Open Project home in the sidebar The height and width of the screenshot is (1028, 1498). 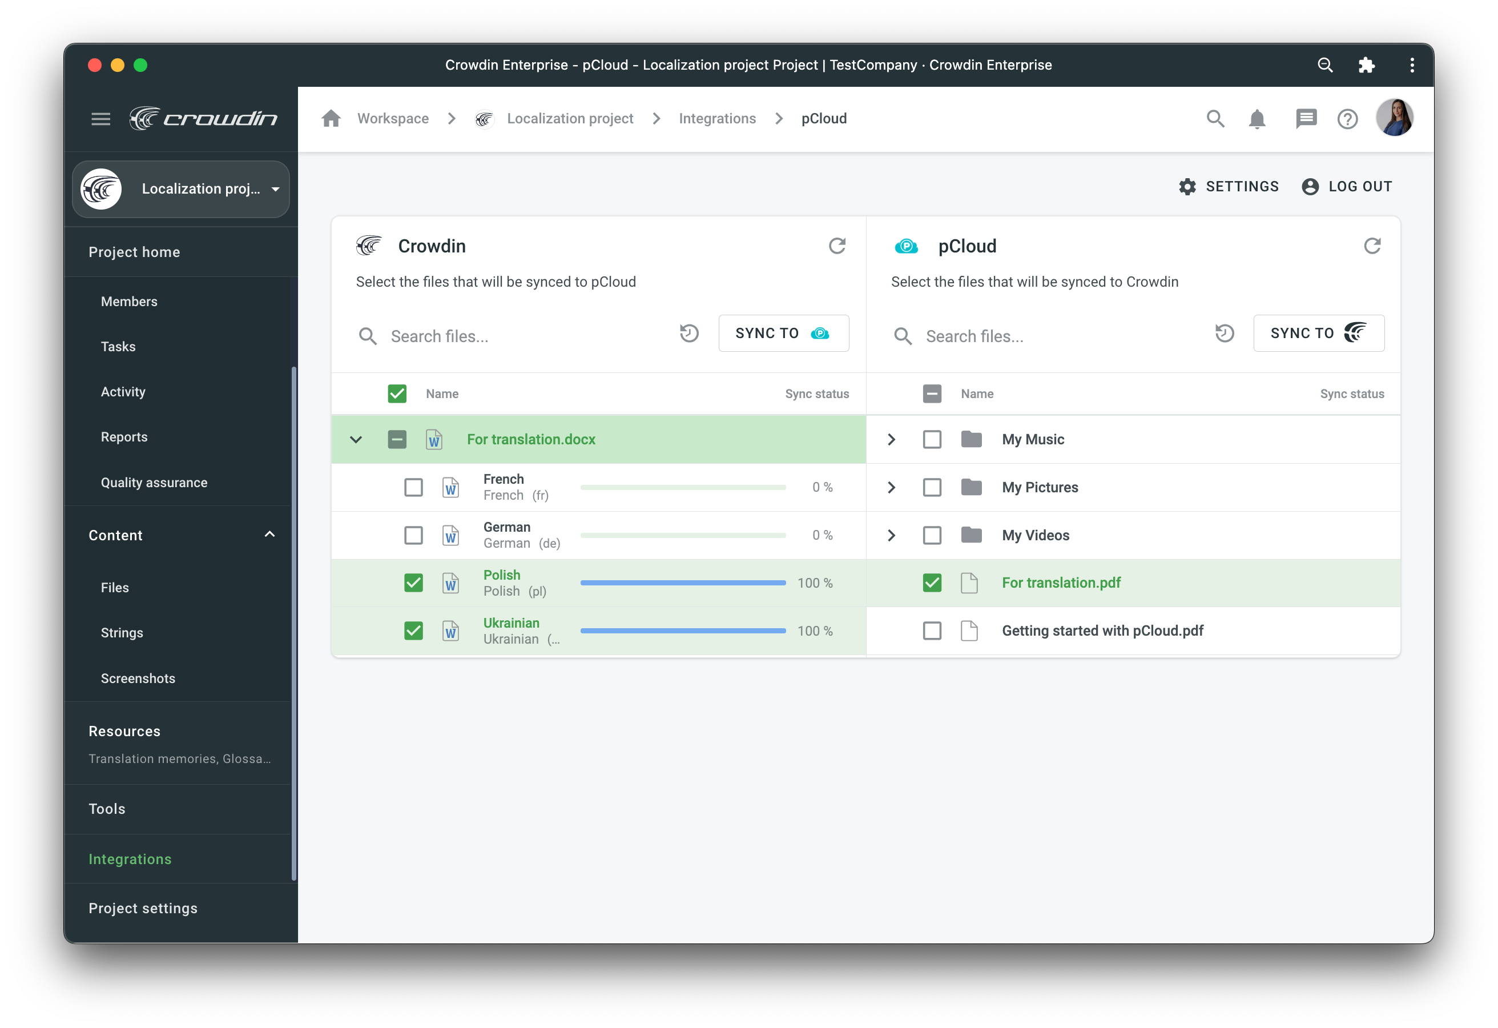pyautogui.click(x=134, y=252)
